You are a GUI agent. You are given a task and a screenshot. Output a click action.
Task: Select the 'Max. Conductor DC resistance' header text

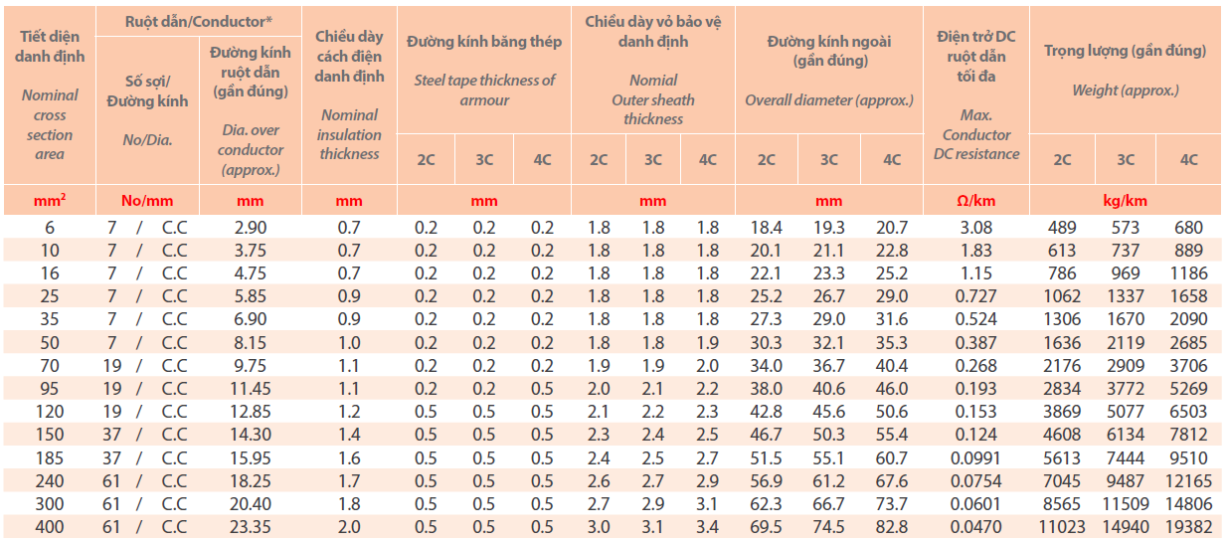[976, 134]
